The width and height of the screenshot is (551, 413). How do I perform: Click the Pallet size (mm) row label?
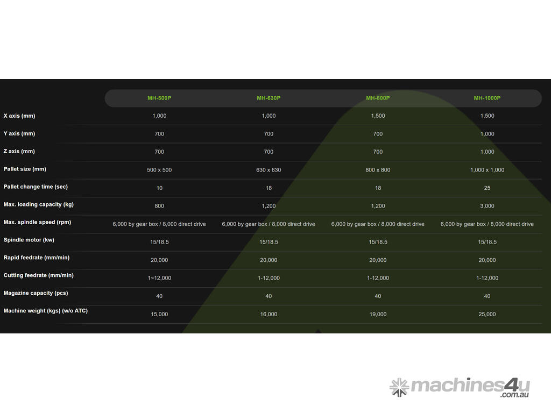pyautogui.click(x=25, y=169)
